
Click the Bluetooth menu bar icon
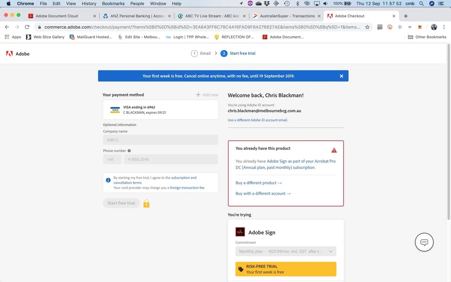click(x=297, y=4)
